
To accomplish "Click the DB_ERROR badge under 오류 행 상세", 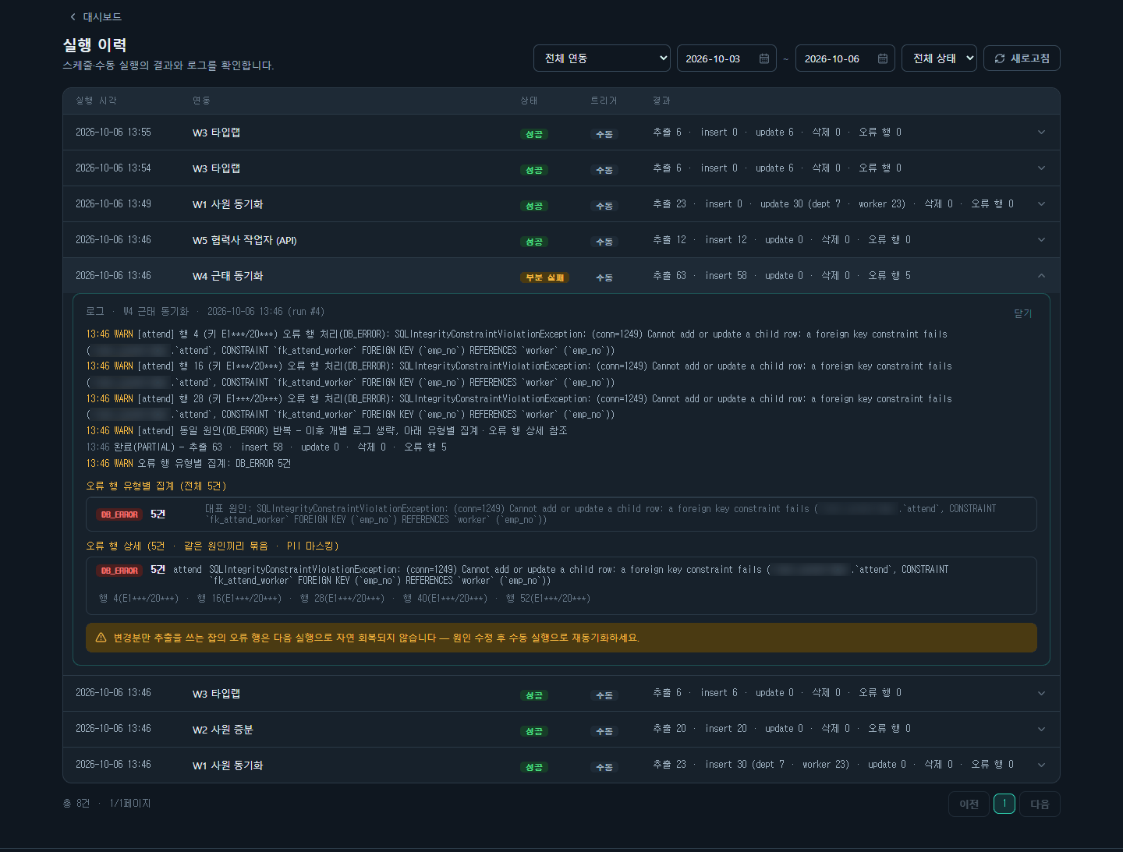I will click(119, 571).
